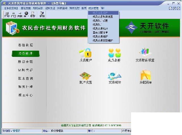182x135 pixels.
Task: Select 账表查询 in left sidebar
Action: click(26, 78)
